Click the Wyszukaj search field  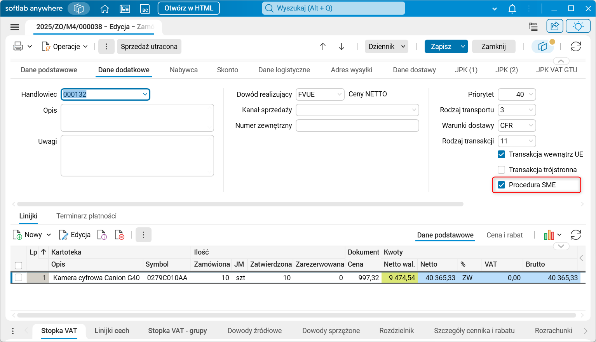(333, 8)
